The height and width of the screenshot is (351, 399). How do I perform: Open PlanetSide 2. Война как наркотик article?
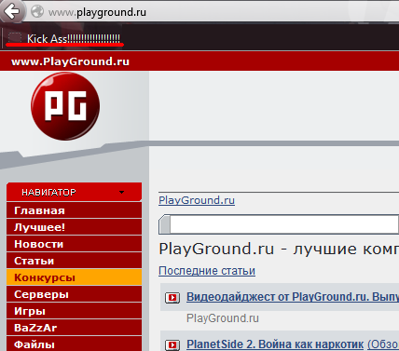[275, 344]
